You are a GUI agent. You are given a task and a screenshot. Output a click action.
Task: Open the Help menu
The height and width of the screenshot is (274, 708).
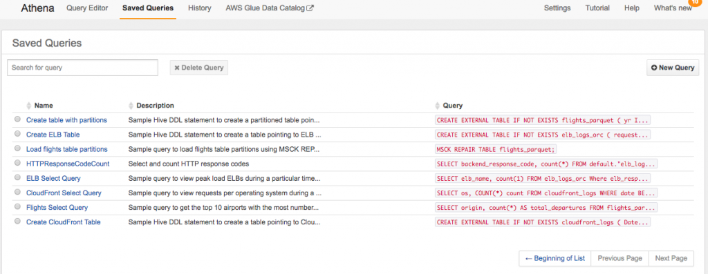coord(632,8)
